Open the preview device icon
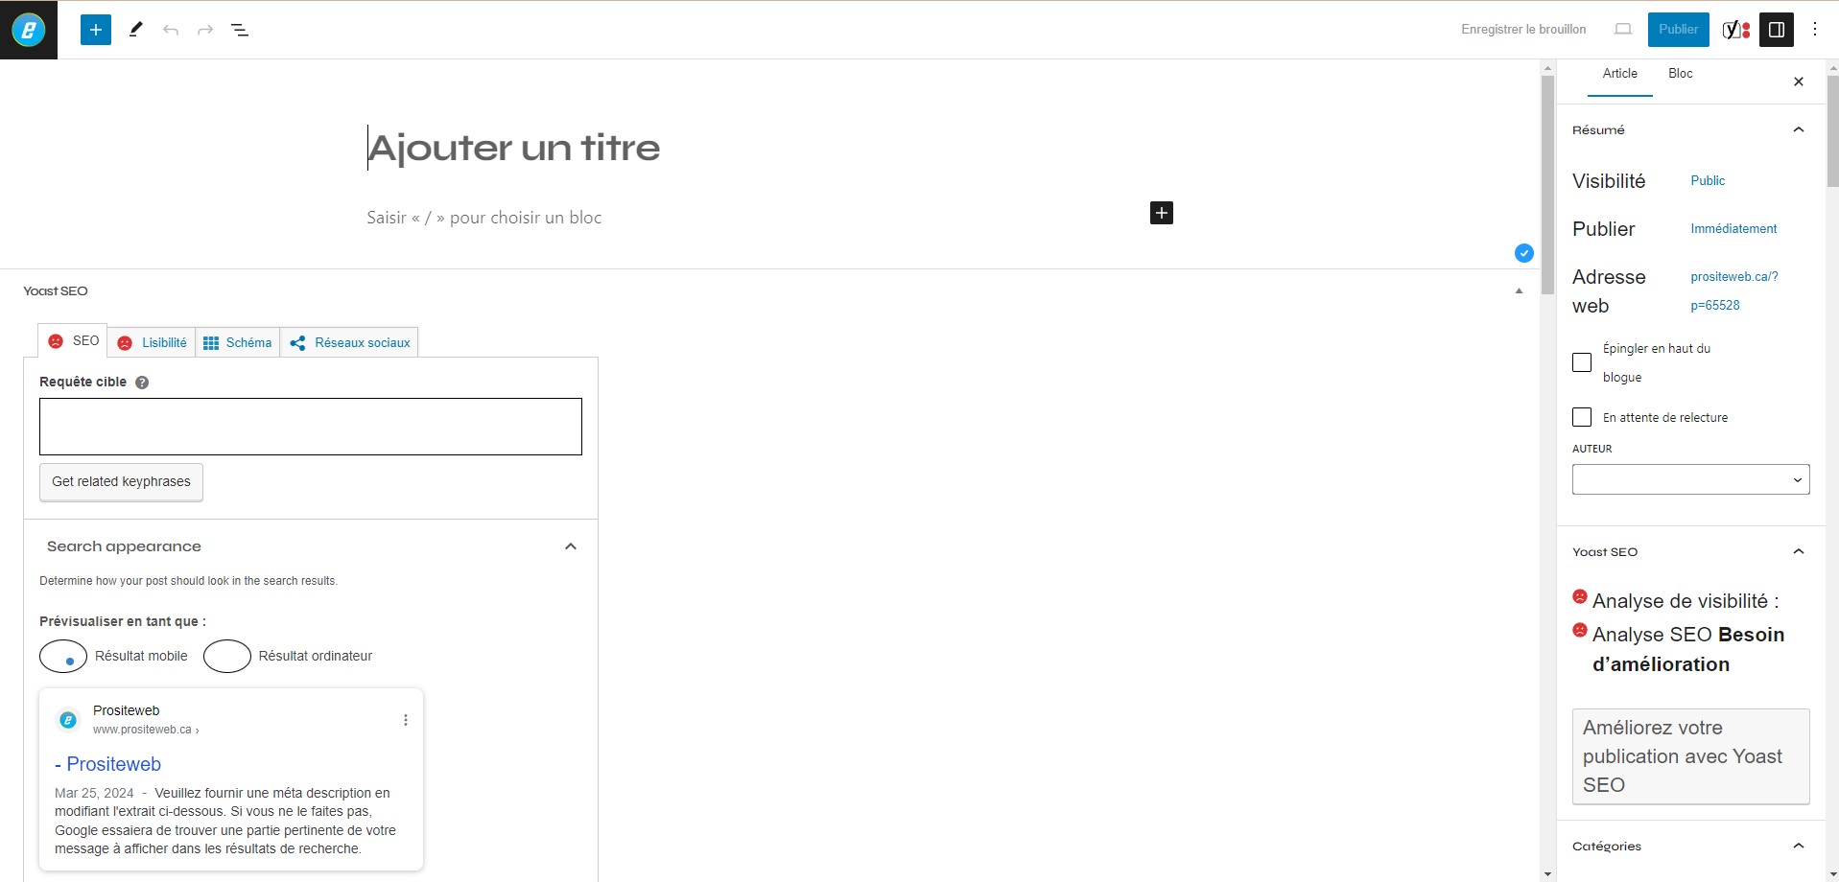Viewport: 1839px width, 882px height. 1623,30
